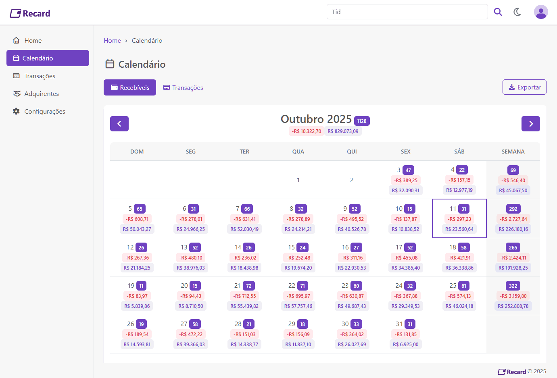Open day 21 count badge 72
The image size is (557, 378).
(249, 286)
